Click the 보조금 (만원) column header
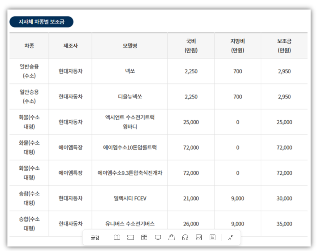Viewport: 317px width, 251px height. [x=284, y=45]
